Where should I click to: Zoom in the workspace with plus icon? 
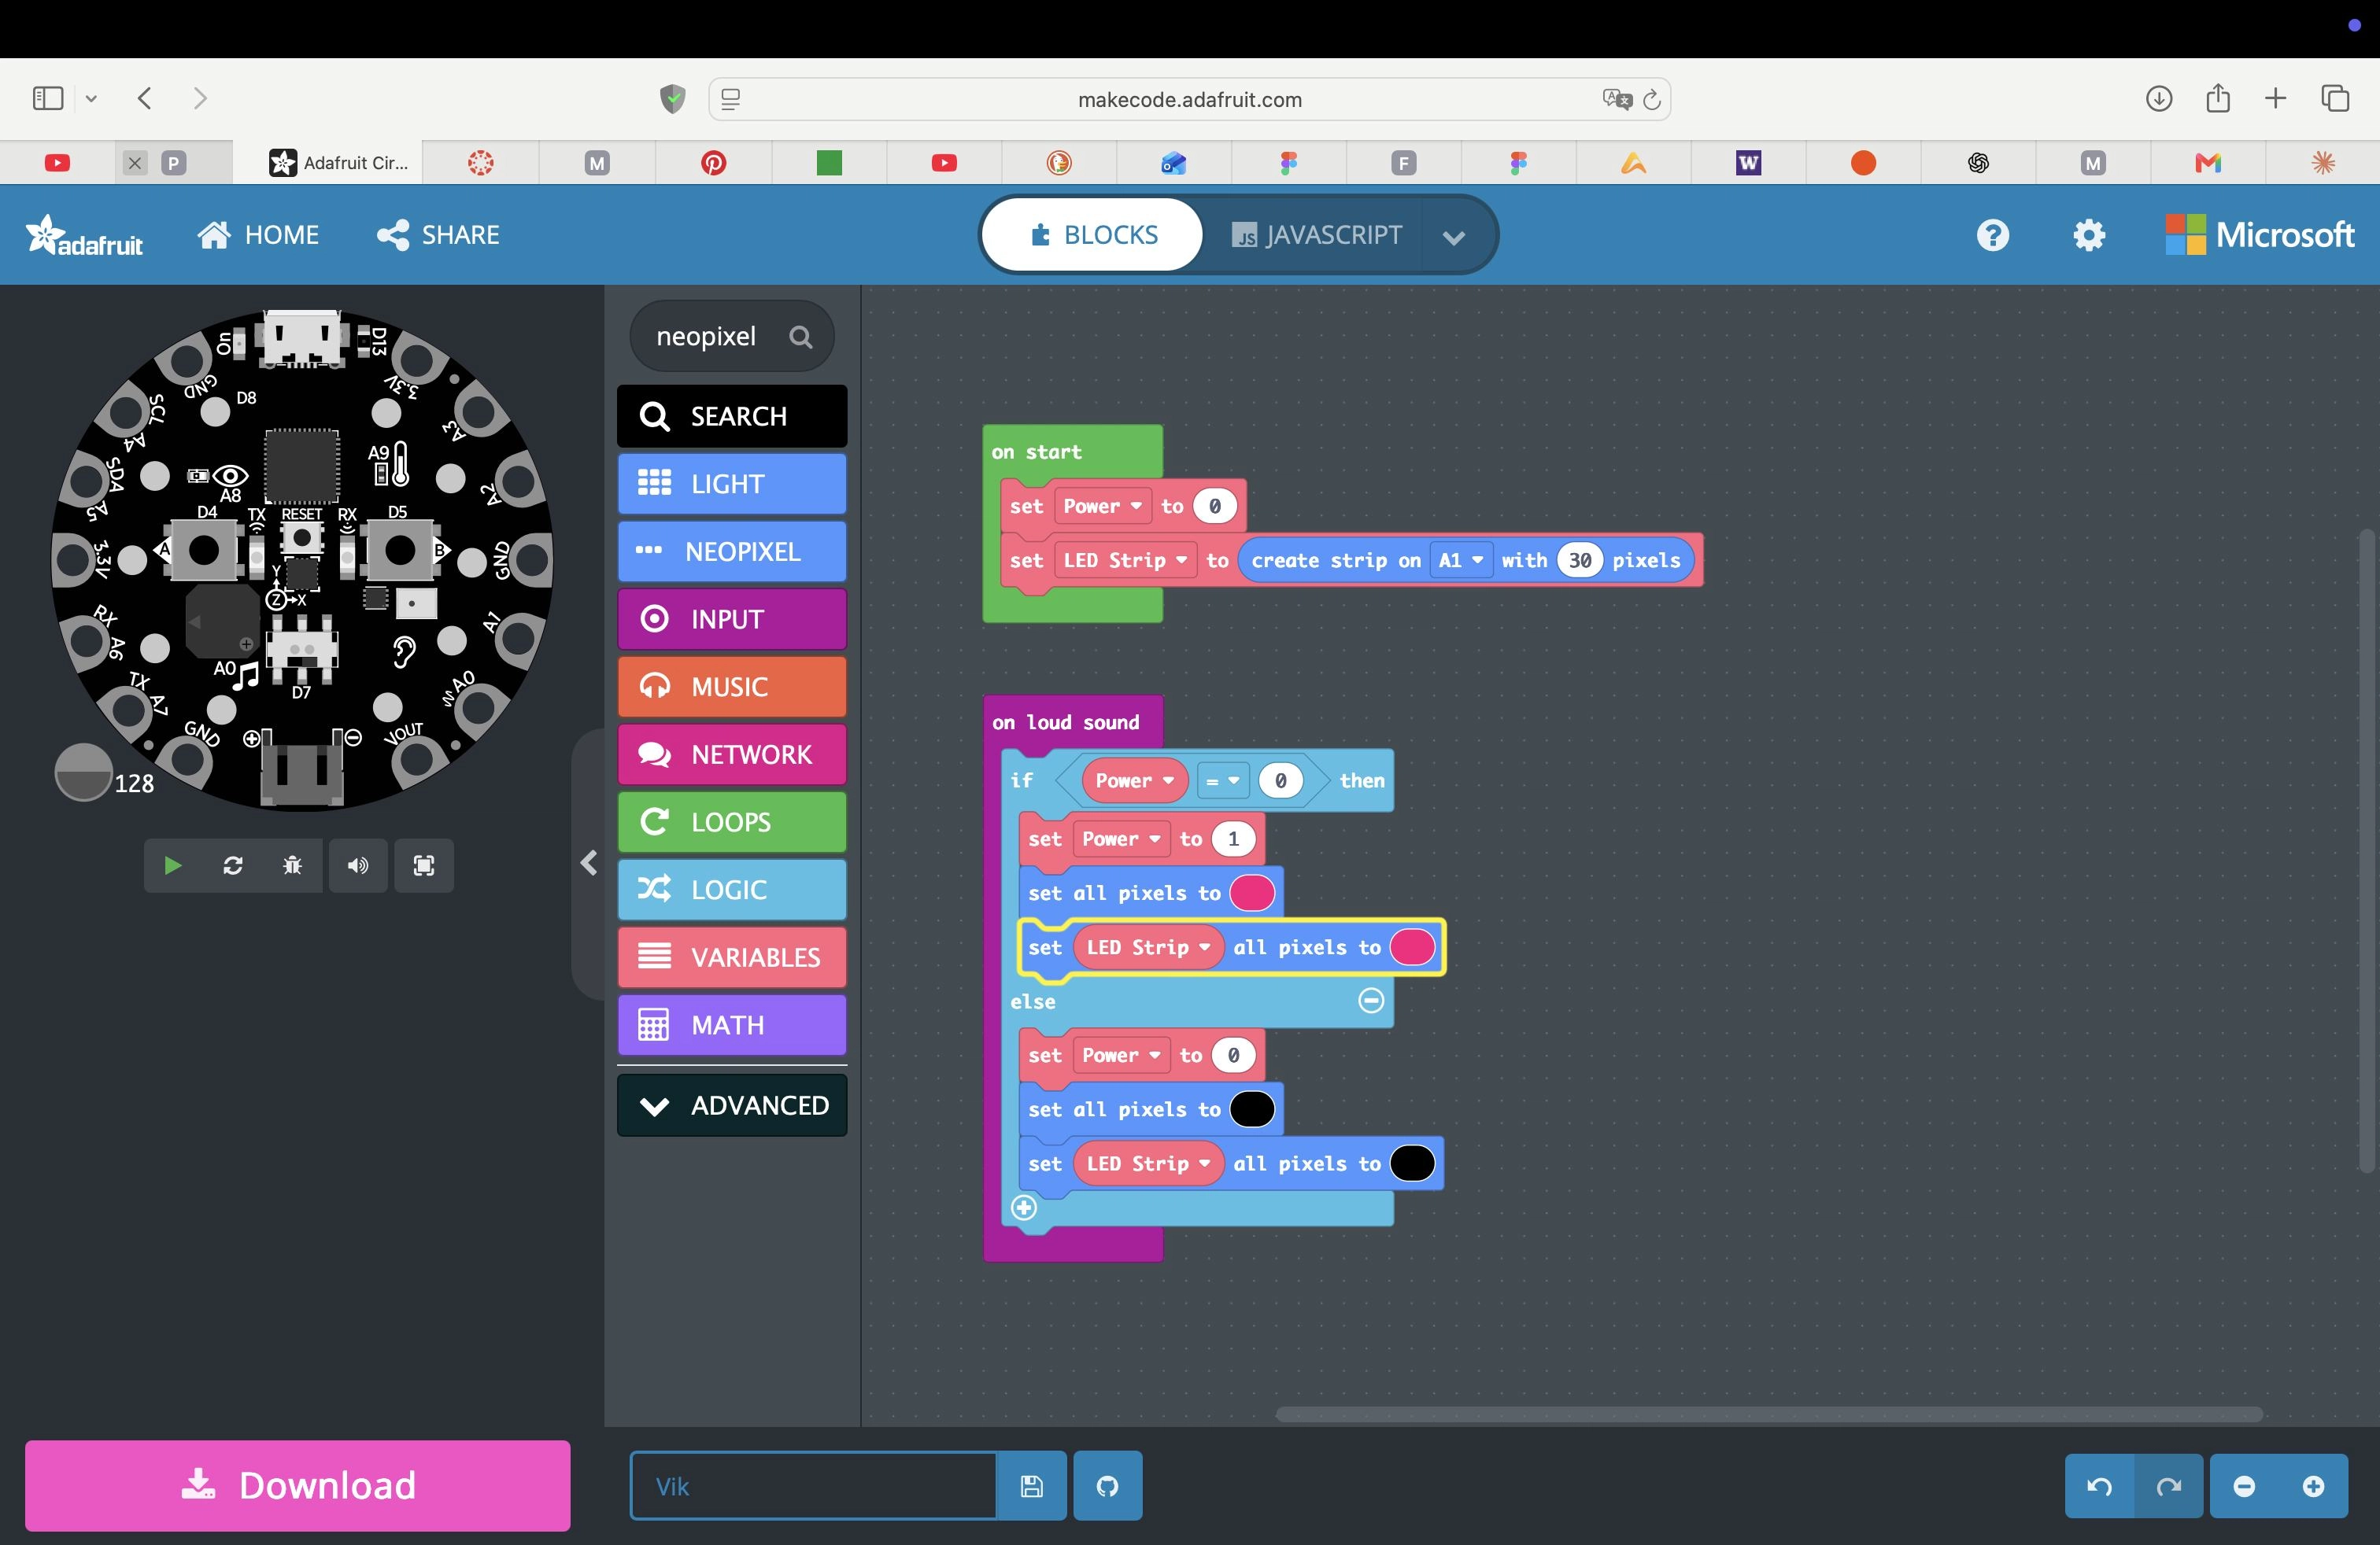coord(2313,1486)
